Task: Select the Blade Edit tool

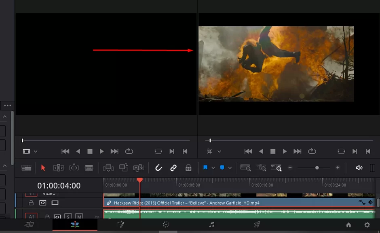Action: 89,168
